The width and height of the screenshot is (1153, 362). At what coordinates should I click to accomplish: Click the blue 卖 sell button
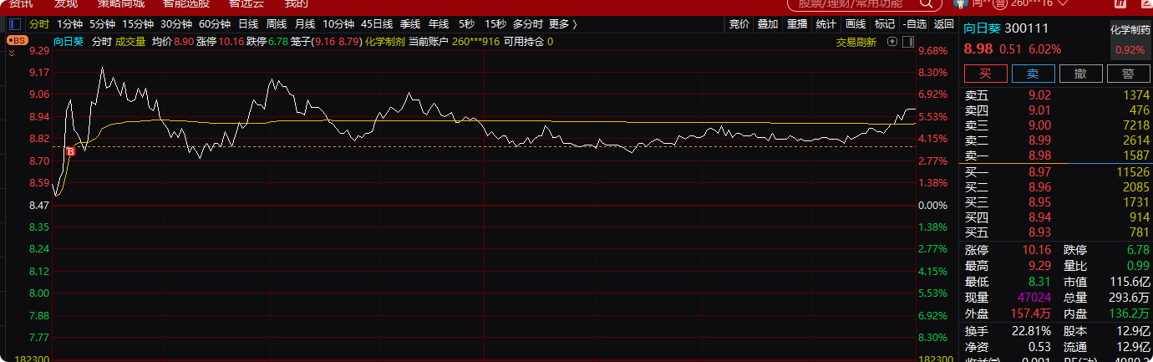tap(1033, 74)
